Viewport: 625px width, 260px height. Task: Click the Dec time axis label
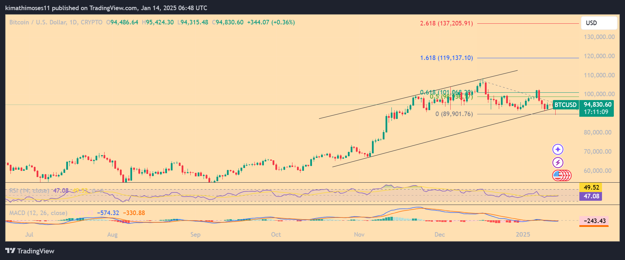pyautogui.click(x=440, y=235)
